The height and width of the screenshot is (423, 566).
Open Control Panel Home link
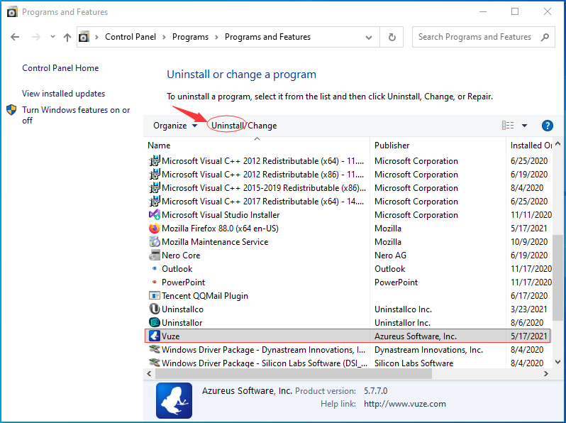click(x=60, y=68)
